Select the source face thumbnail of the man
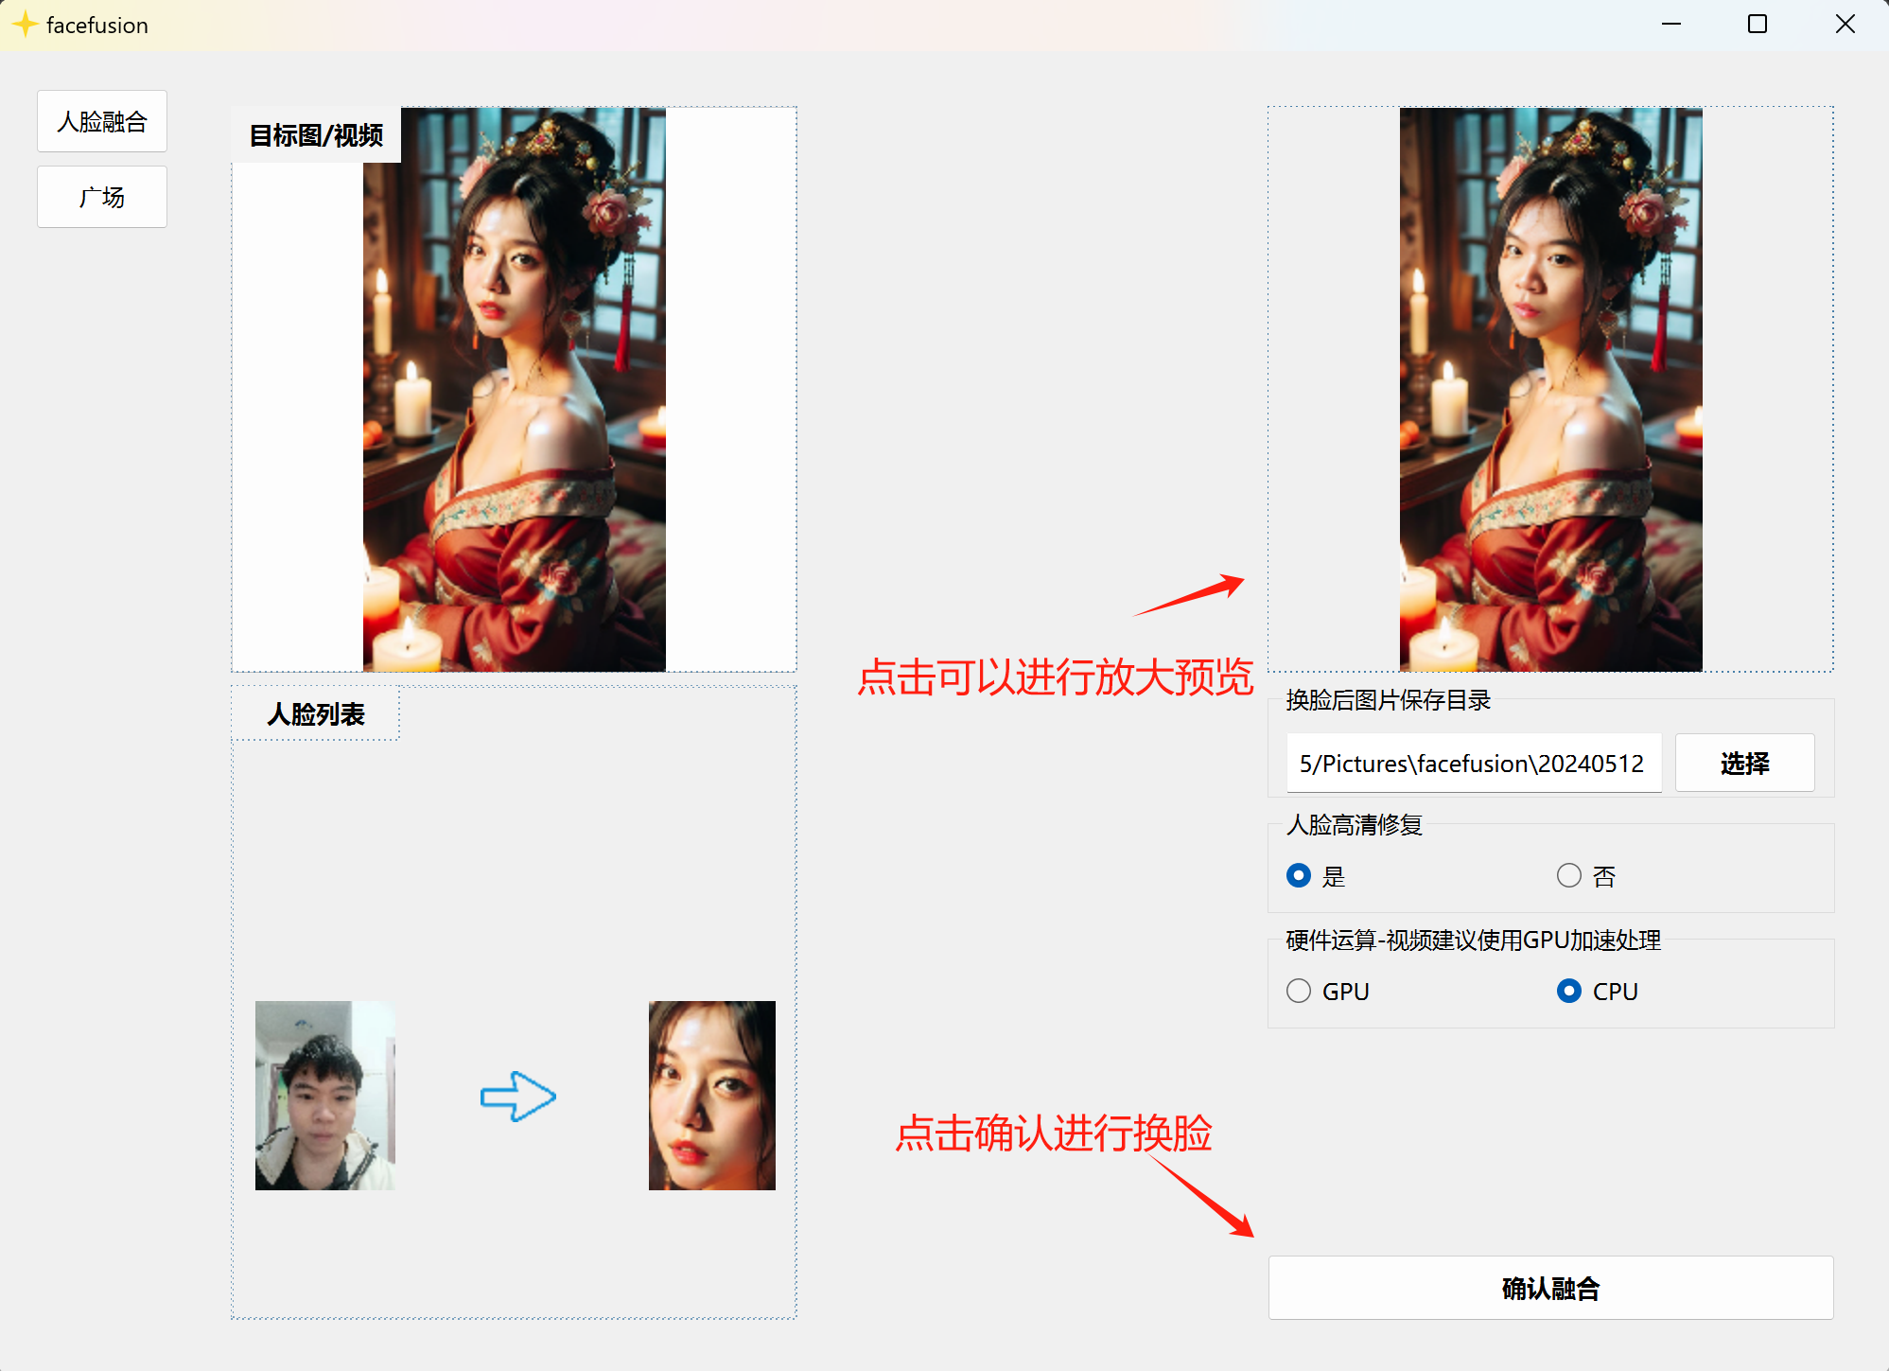This screenshot has height=1371, width=1889. pyautogui.click(x=325, y=1096)
